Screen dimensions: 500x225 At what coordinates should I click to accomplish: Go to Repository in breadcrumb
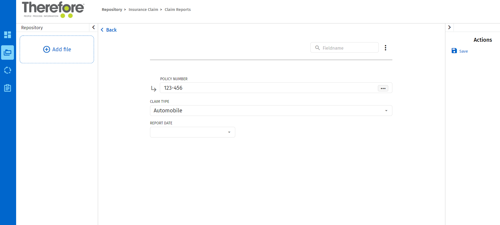[x=112, y=10]
